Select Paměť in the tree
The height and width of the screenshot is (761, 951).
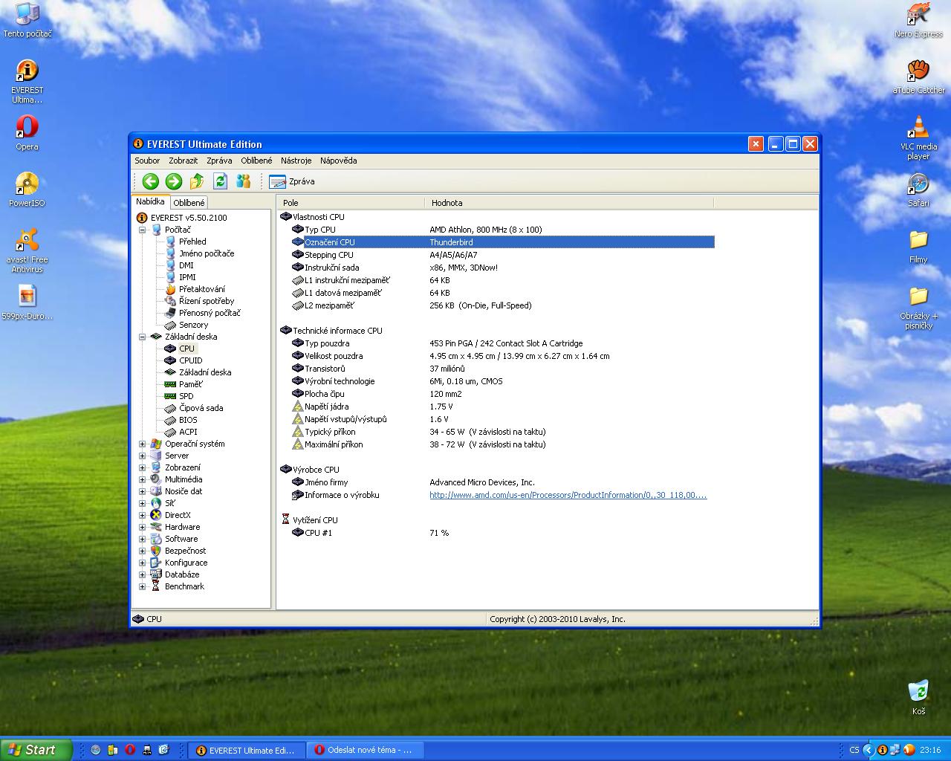coord(190,384)
